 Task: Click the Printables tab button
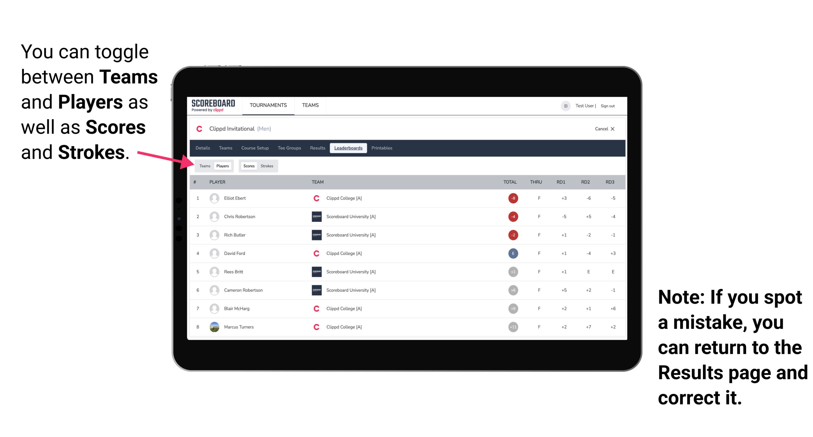pos(382,148)
